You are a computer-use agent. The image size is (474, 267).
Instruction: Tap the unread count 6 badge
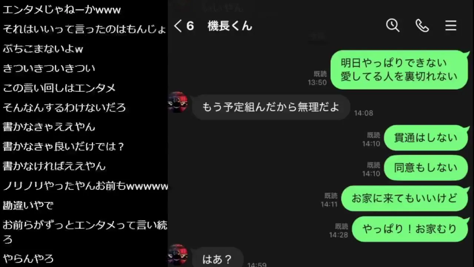tap(190, 26)
